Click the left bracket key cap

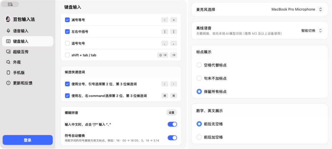coord(165,32)
